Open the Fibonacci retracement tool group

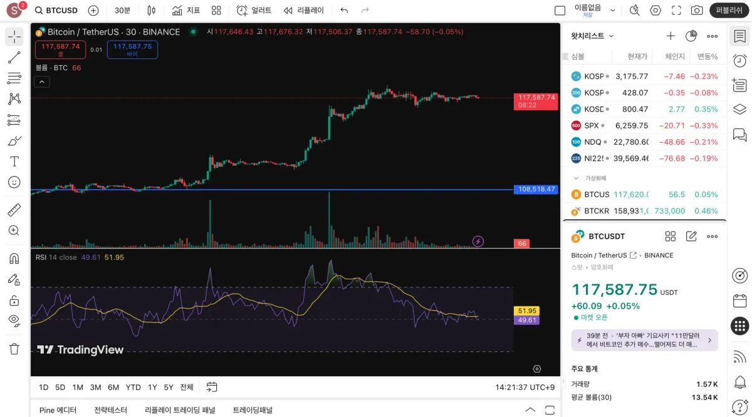click(x=14, y=78)
